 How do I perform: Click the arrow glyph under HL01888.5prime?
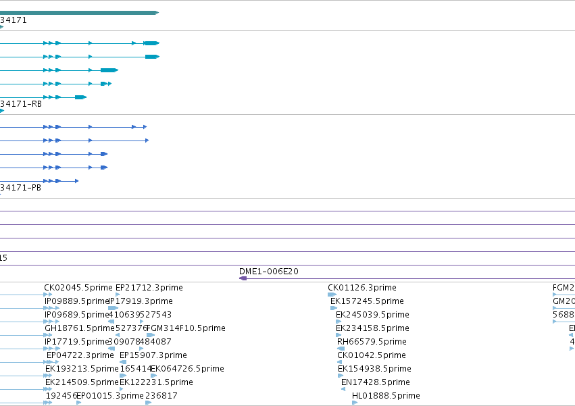pos(355,403)
